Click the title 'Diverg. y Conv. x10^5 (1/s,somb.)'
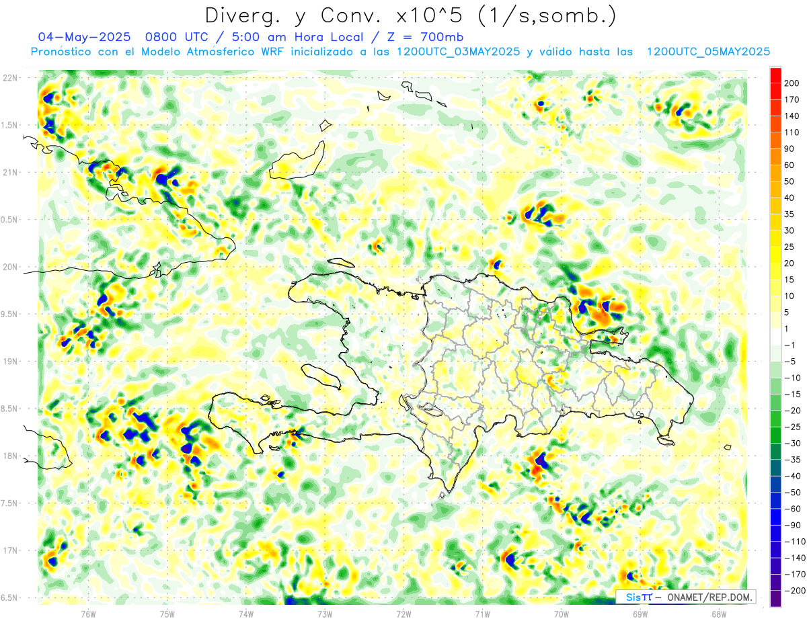807x623 pixels. (x=410, y=15)
